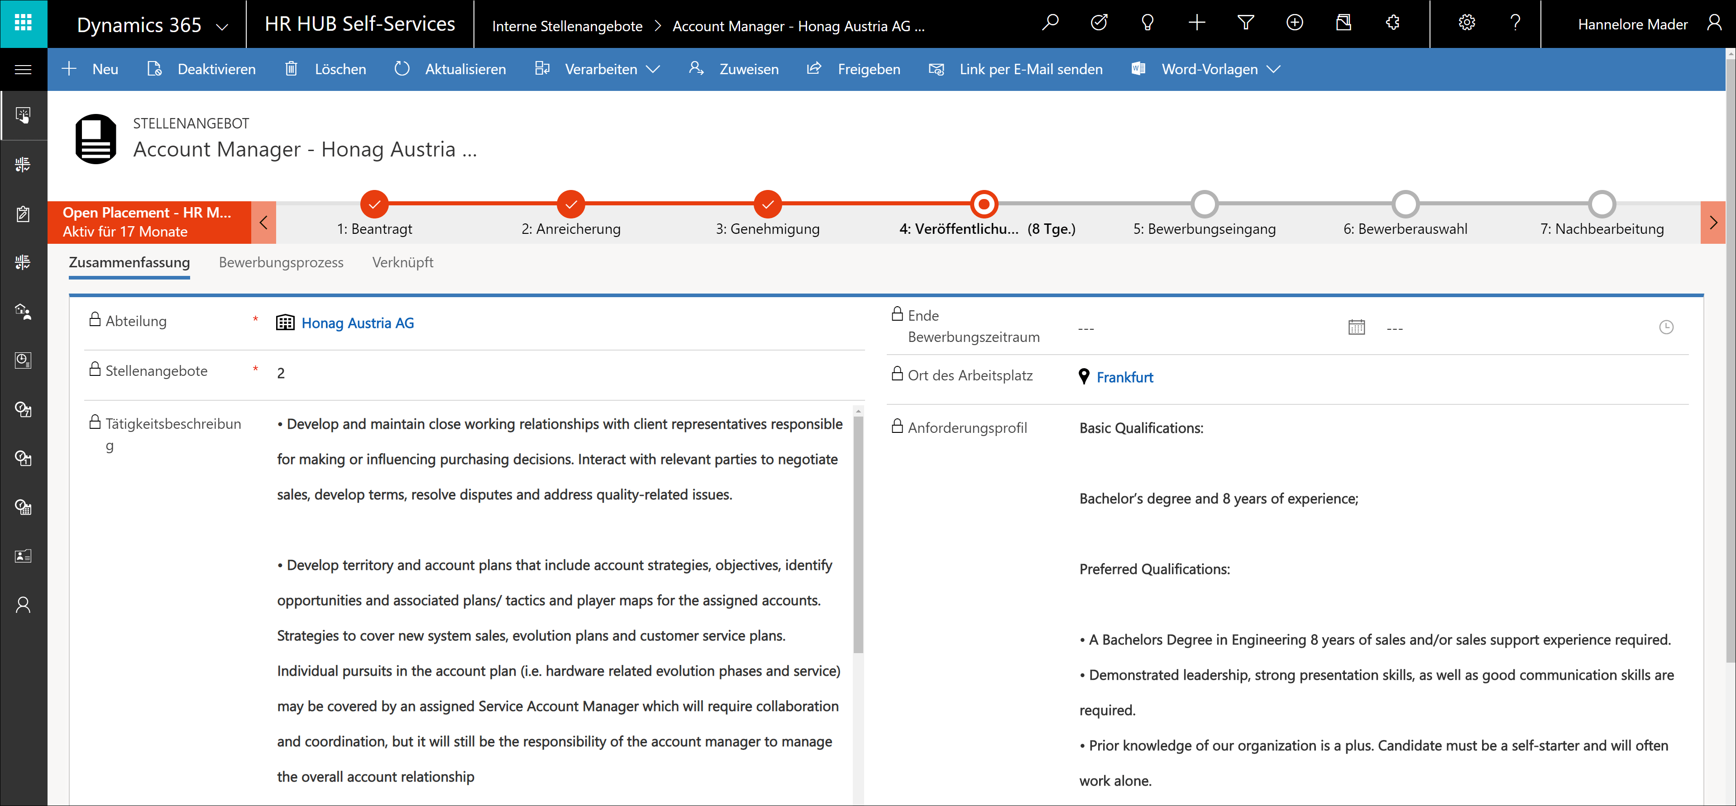Open the seventh sidebar icon from top
Image resolution: width=1736 pixels, height=806 pixels.
24,409
